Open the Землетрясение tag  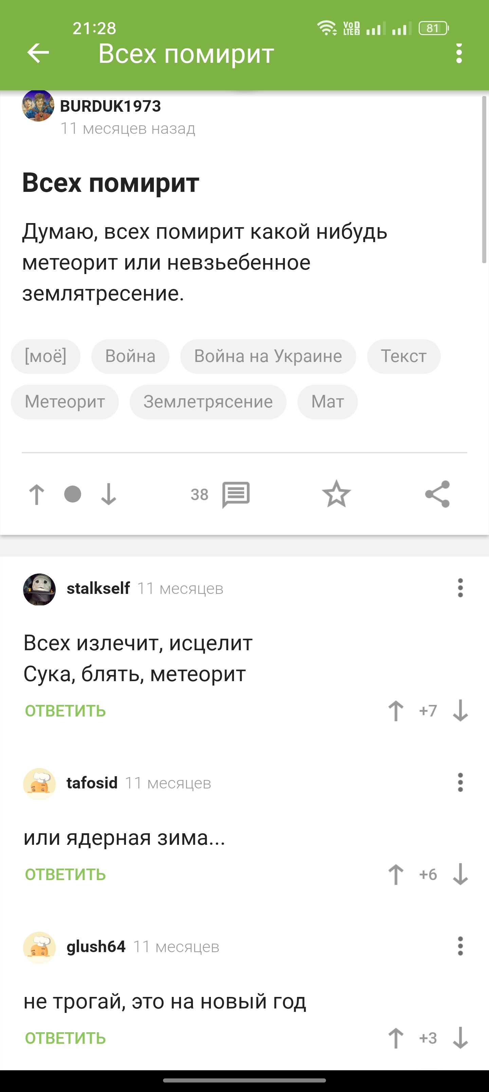pyautogui.click(x=208, y=402)
